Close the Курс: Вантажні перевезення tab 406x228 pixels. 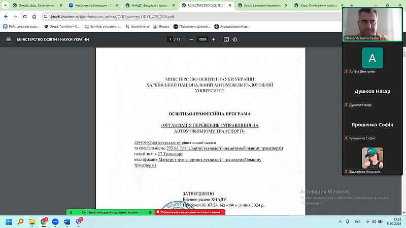point(286,5)
